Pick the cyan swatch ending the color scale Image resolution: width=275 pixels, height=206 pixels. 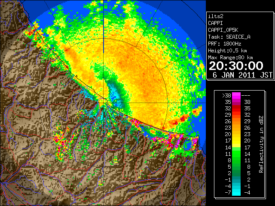coord(236,193)
